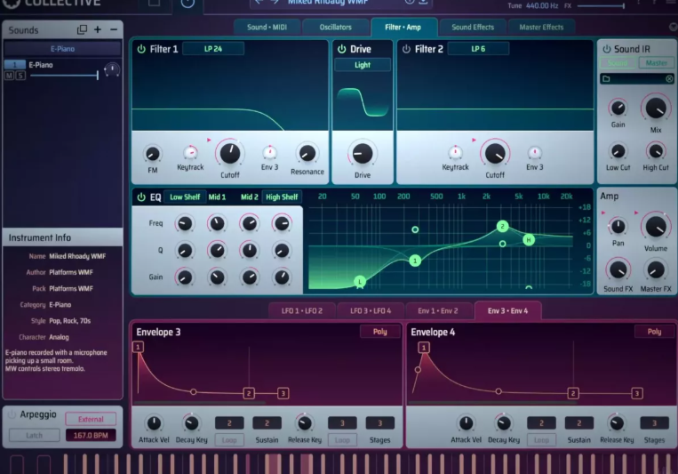Screen dimensions: 678x474
Task: Click EQ graph High Shelf node H
Action: pos(529,240)
